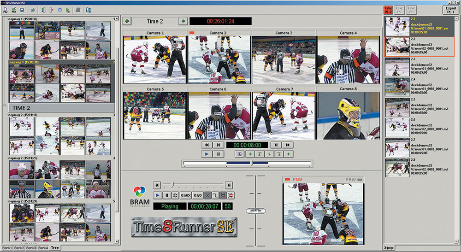Select playlist clip 2.4 thumbnail
This screenshot has height=252, width=461.
point(397,87)
